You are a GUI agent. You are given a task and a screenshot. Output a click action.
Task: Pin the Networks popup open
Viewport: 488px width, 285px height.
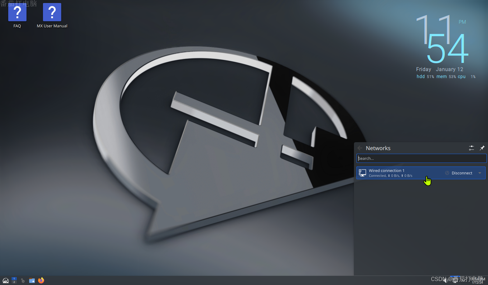482,148
